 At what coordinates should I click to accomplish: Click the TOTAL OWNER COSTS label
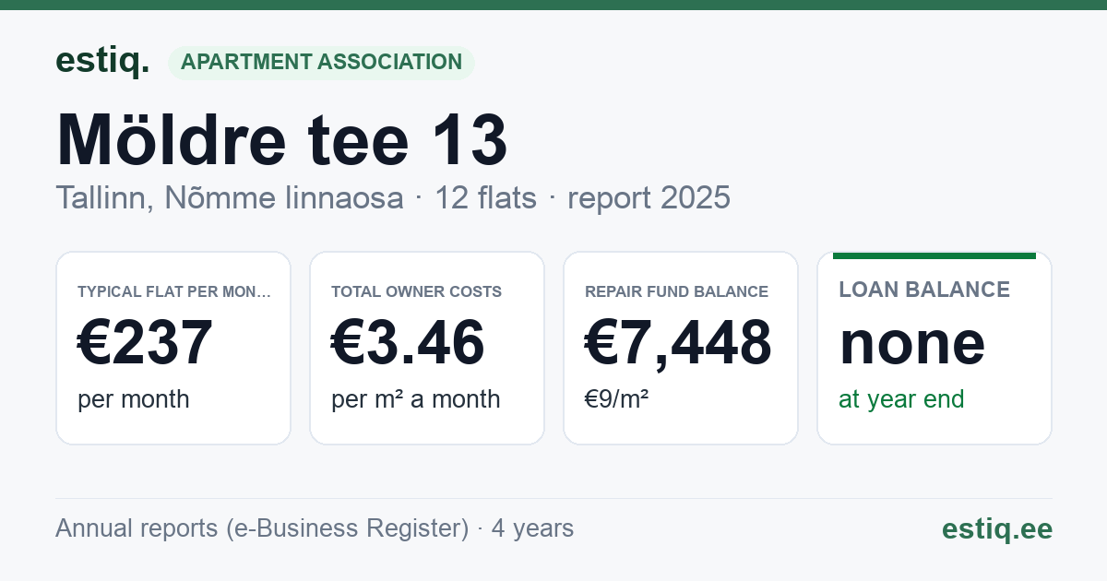pos(417,291)
